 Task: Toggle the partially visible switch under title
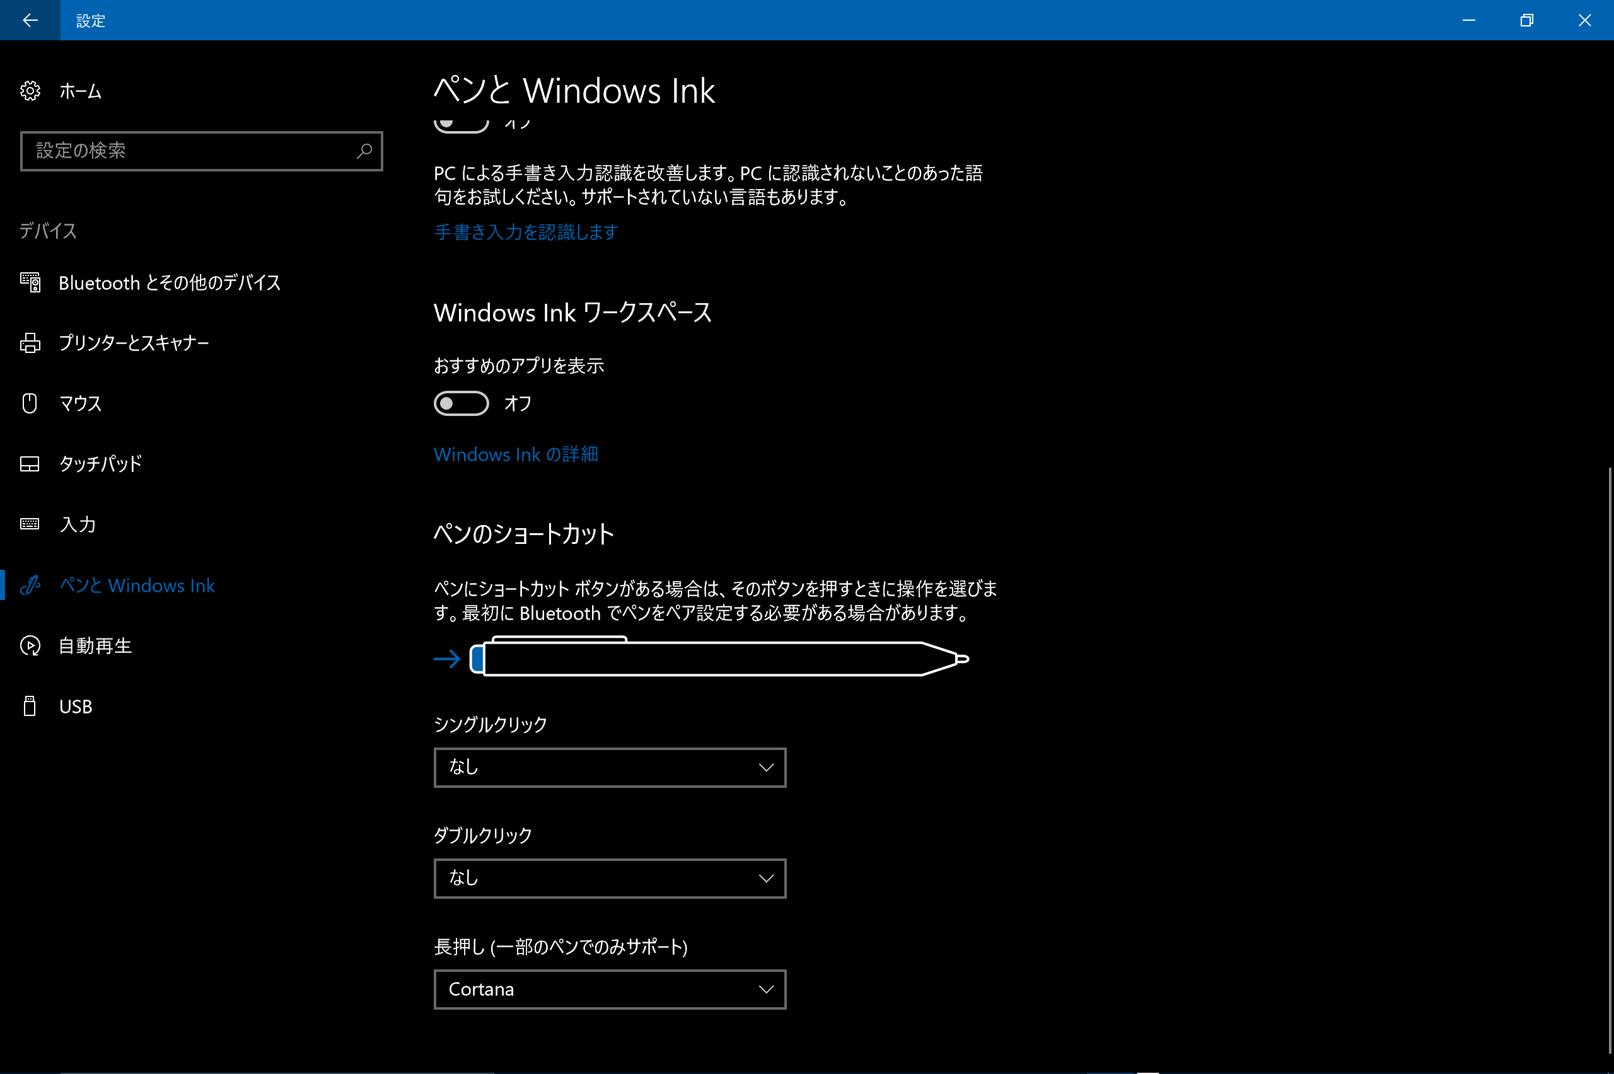pos(461,125)
